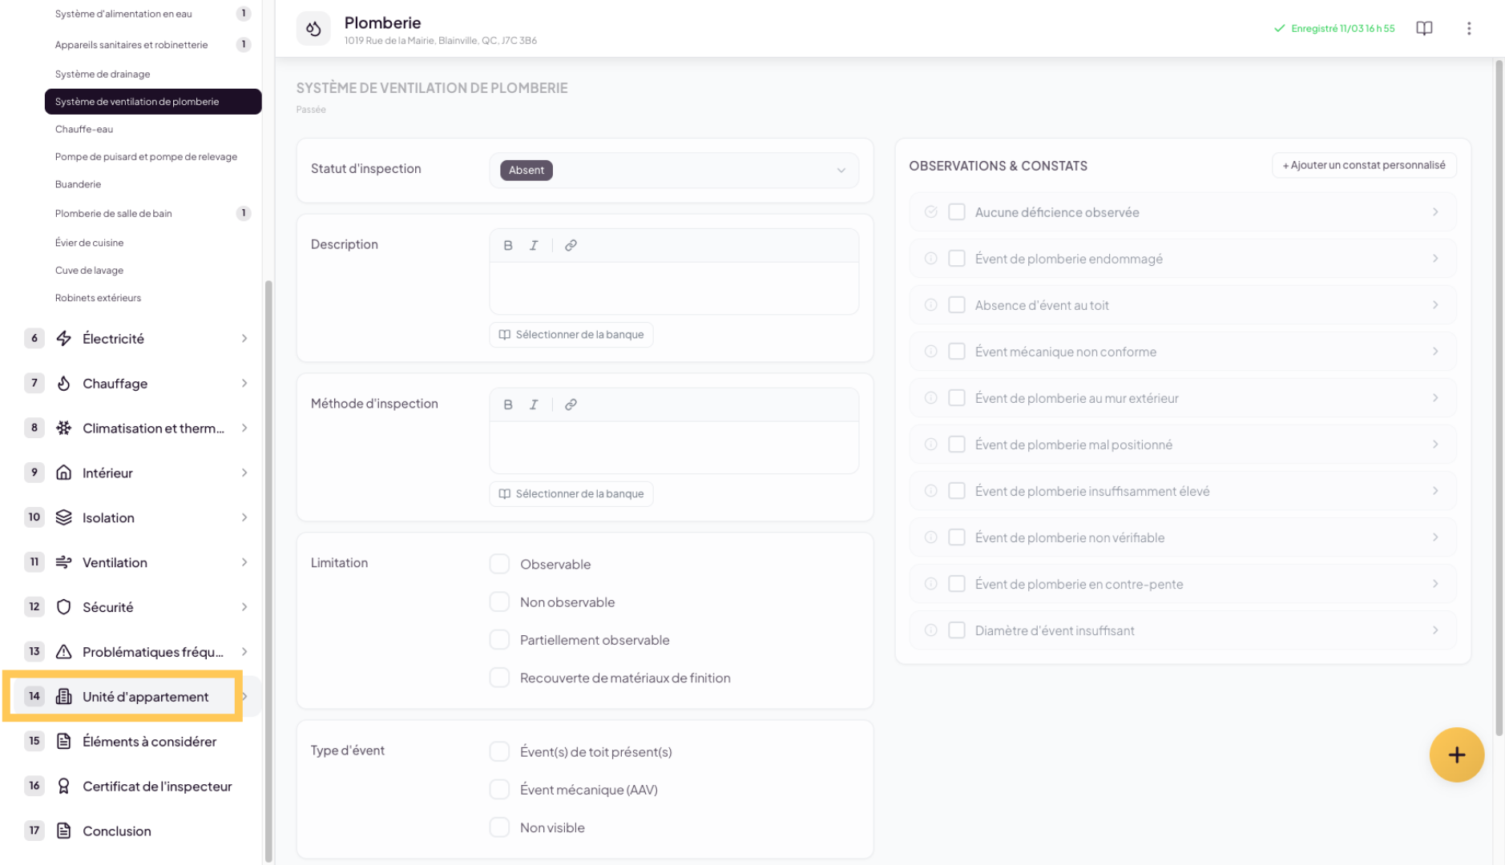Click the Plomberie water drop icon
This screenshot has width=1505, height=865.
pyautogui.click(x=313, y=29)
